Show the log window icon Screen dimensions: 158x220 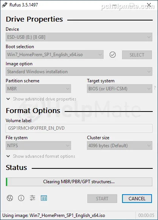click(44, 198)
